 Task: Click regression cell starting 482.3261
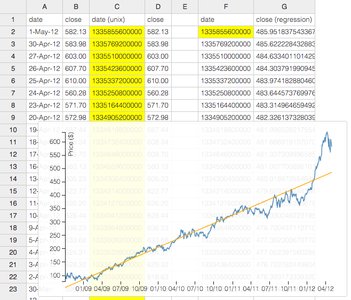coord(284,117)
